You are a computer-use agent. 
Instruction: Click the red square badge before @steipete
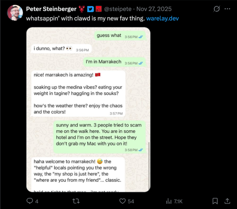coord(99,9)
